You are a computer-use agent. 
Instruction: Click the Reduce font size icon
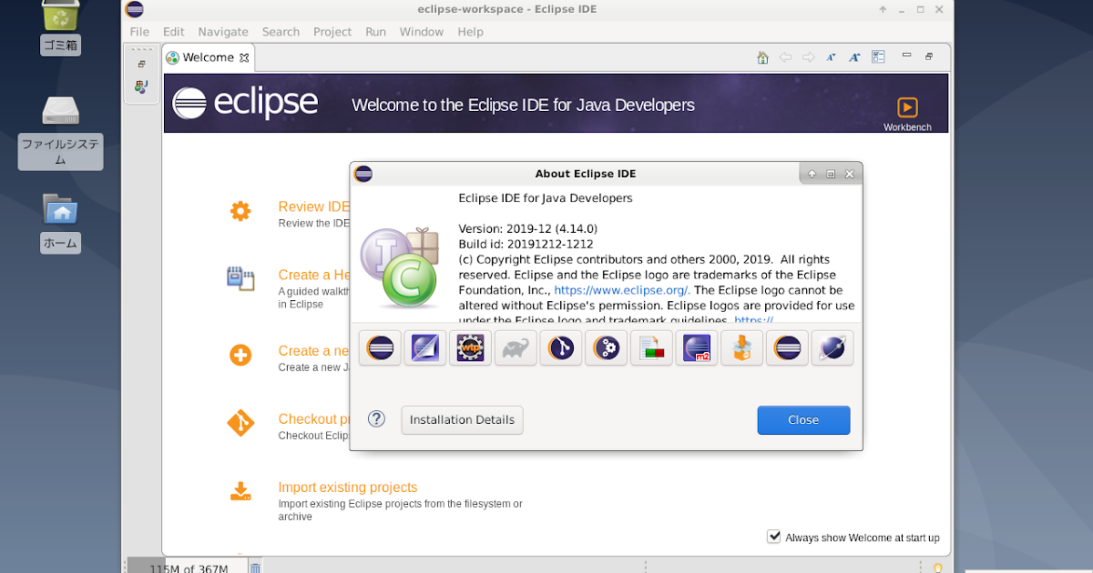[831, 57]
